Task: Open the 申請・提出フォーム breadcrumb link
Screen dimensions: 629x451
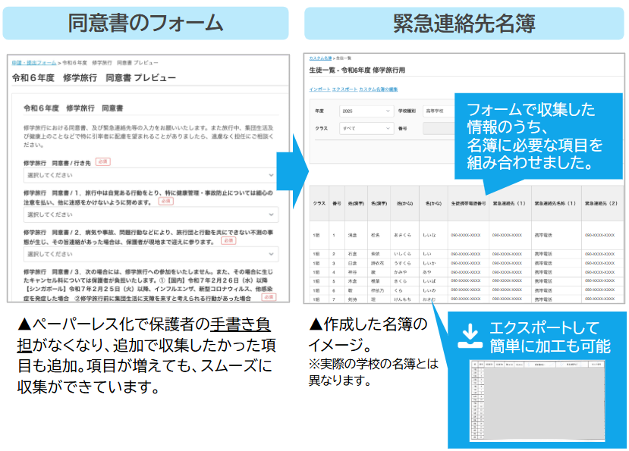Action: (34, 63)
